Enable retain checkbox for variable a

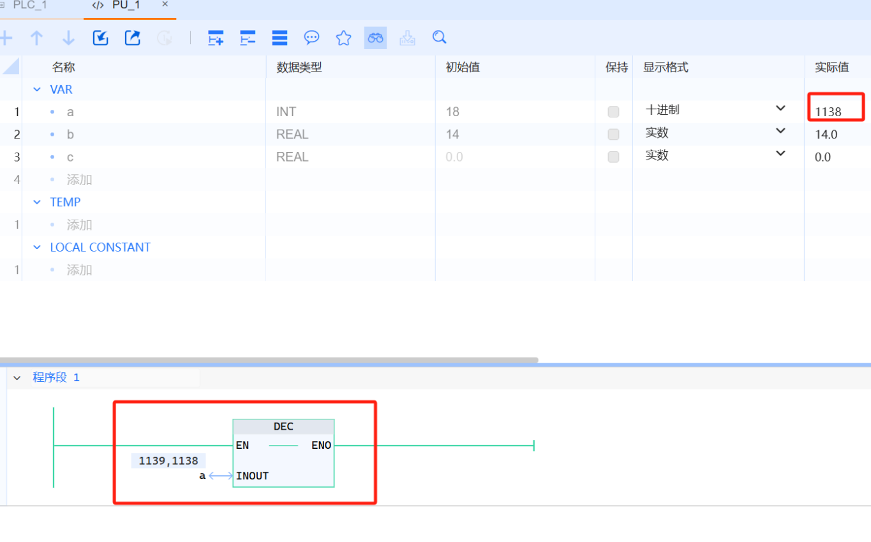(x=613, y=112)
